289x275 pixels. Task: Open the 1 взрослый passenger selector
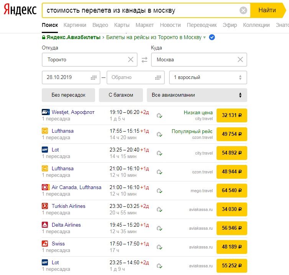click(x=208, y=77)
